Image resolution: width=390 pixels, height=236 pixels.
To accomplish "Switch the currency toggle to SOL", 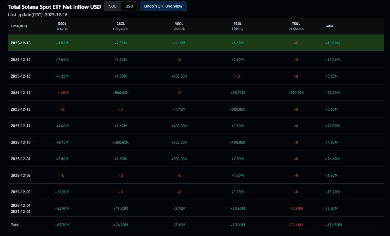I will click(112, 6).
